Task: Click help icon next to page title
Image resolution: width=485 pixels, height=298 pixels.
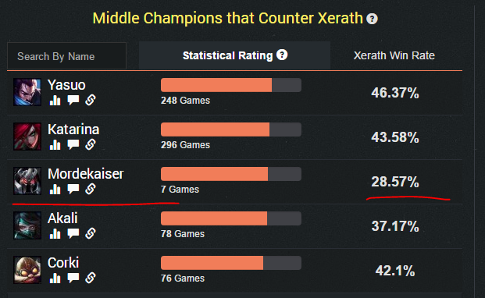Action: tap(372, 19)
